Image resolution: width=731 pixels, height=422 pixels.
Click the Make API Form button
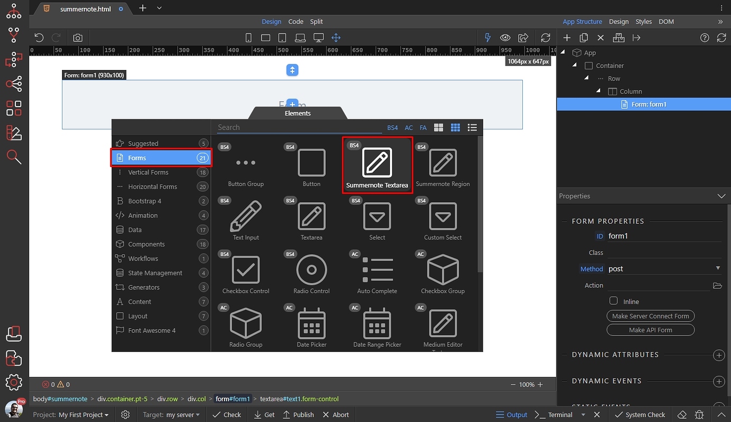(x=650, y=329)
